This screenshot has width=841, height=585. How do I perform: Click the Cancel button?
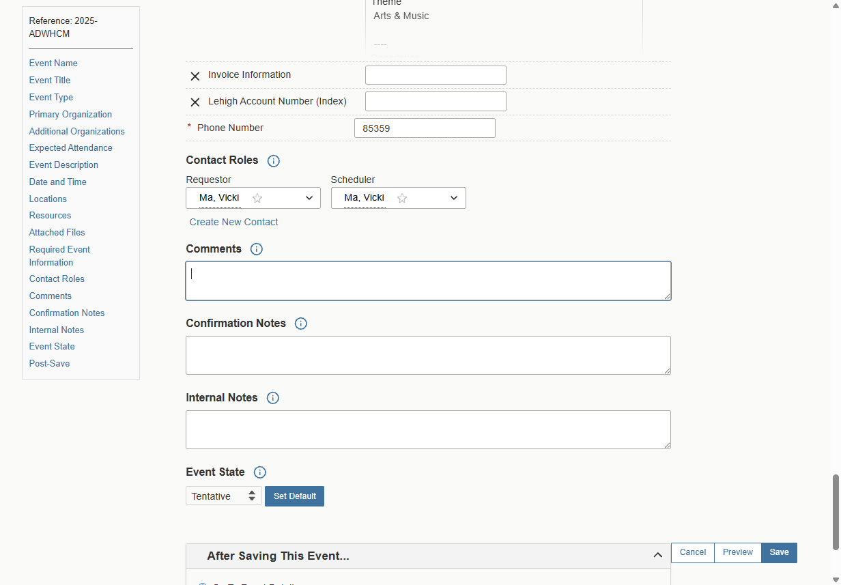[x=693, y=552]
